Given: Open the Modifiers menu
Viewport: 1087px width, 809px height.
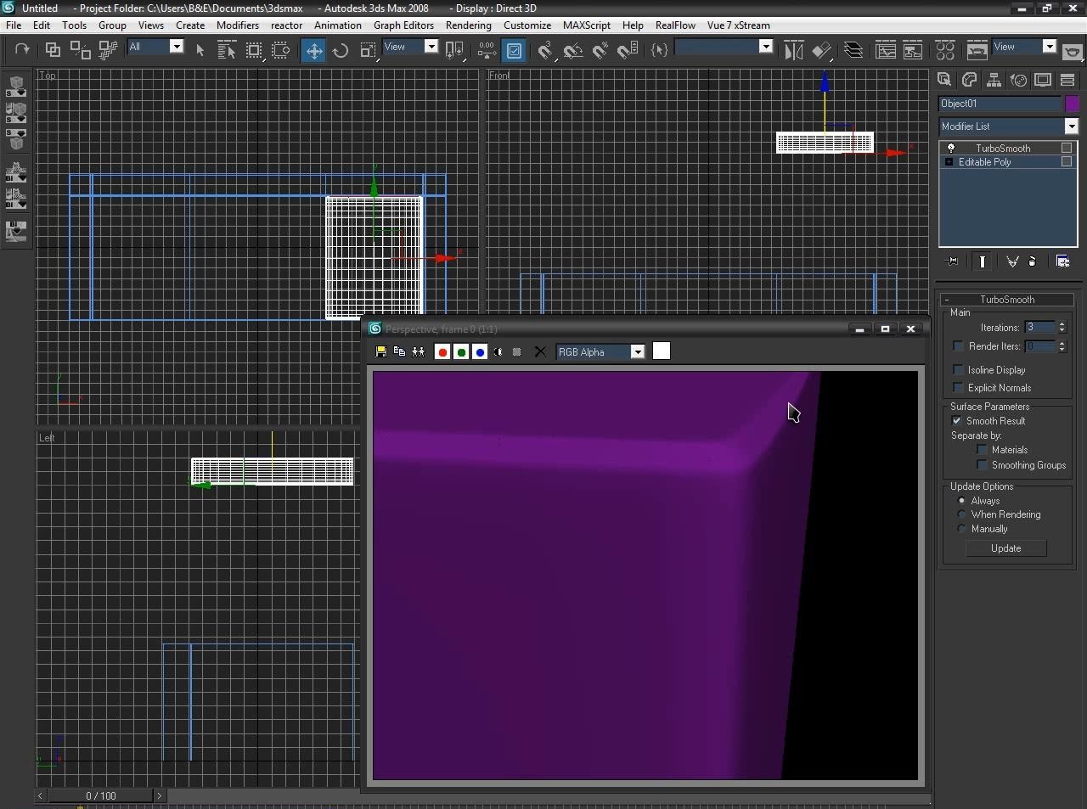Looking at the screenshot, I should tap(238, 25).
